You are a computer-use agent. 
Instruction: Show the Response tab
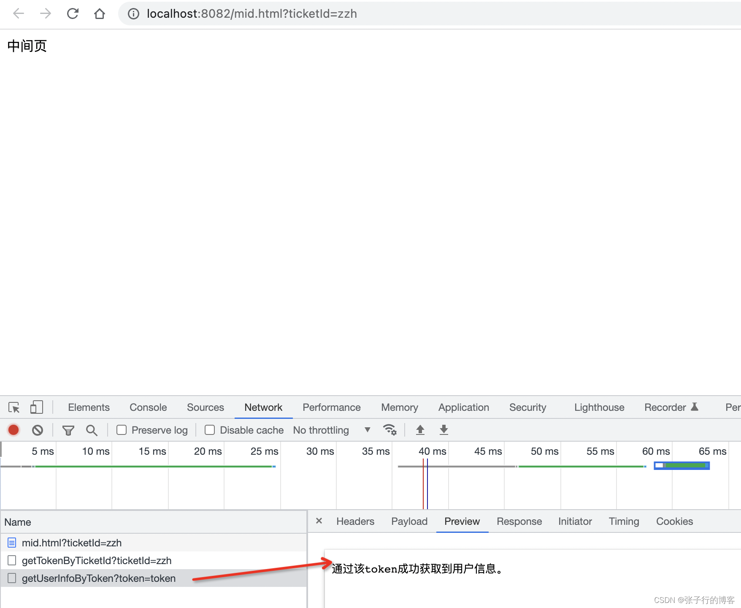coord(519,521)
